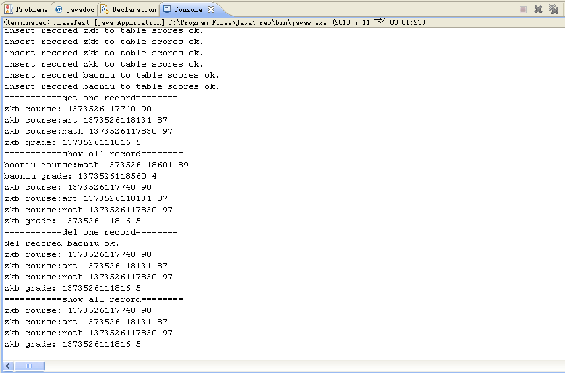Click the greyed-out Terminate square icon
Screen dimensions: 565x373
pyautogui.click(x=523, y=9)
